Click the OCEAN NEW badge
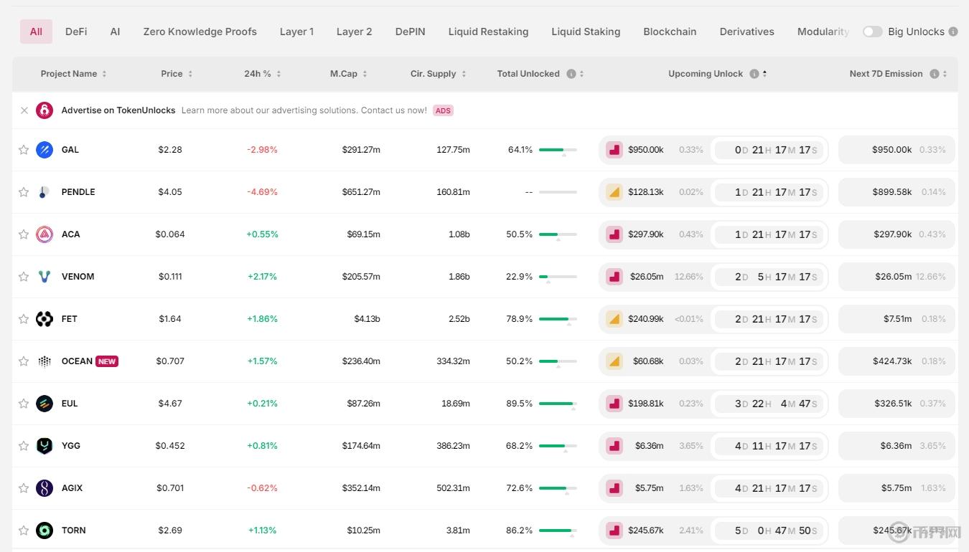The width and height of the screenshot is (969, 552). 107,361
